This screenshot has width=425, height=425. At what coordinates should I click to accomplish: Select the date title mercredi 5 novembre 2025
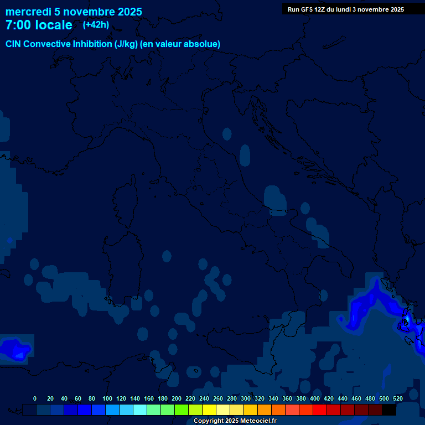(74, 12)
